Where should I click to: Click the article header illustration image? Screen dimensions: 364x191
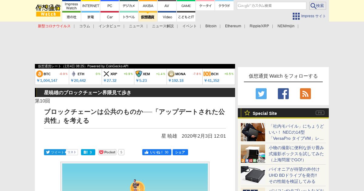click(x=135, y=177)
